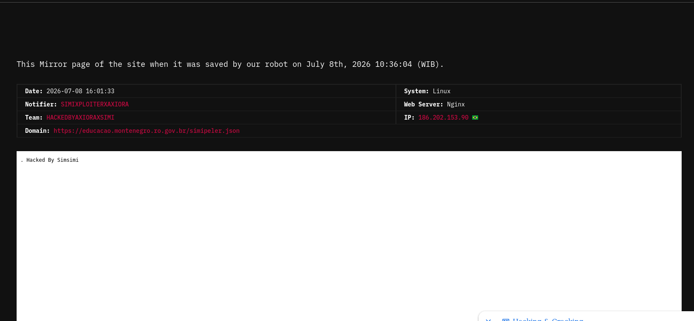Viewport: 694px width, 321px height.
Task: Open the SIMIXPLOITERXAXIORA notifier link
Action: pyautogui.click(x=95, y=104)
